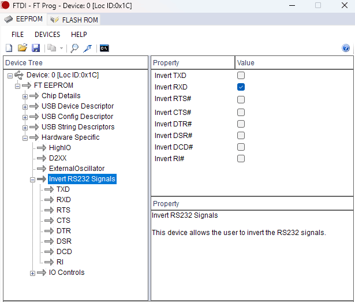Click the upper Property column header
Image resolution: width=355 pixels, height=302 pixels.
(x=193, y=63)
